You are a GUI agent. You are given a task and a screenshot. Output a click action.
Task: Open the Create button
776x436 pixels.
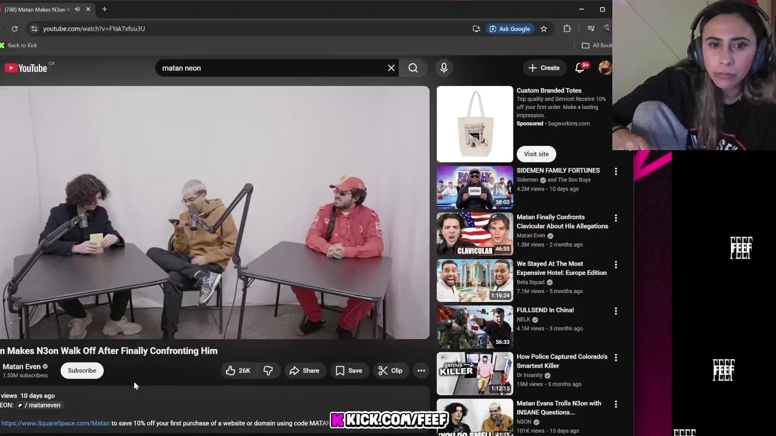544,68
